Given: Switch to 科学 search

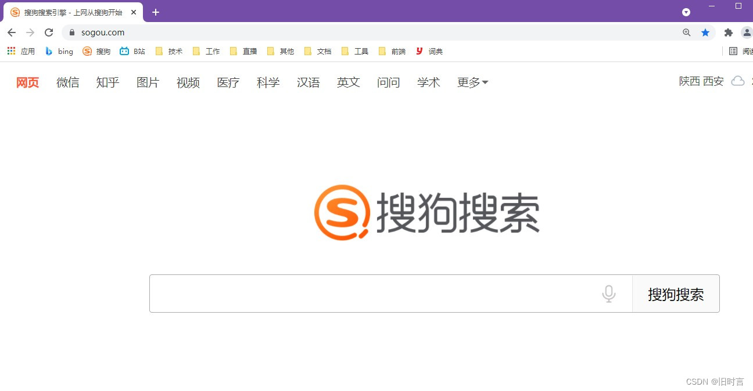Looking at the screenshot, I should 268,82.
